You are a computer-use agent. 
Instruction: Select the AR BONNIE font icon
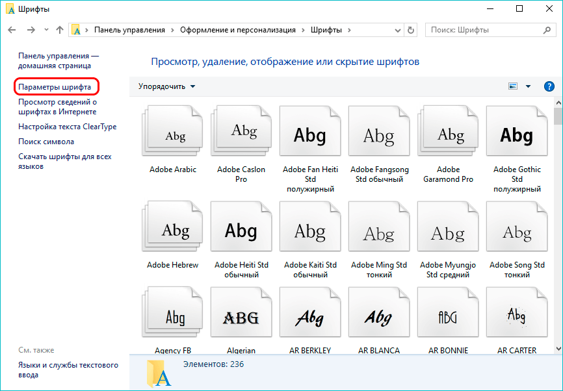[448, 312]
